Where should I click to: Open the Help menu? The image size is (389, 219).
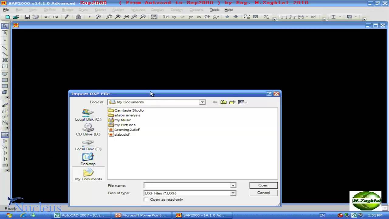click(x=229, y=10)
